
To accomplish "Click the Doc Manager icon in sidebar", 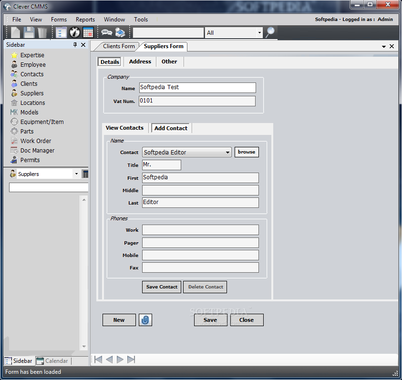I will click(14, 150).
